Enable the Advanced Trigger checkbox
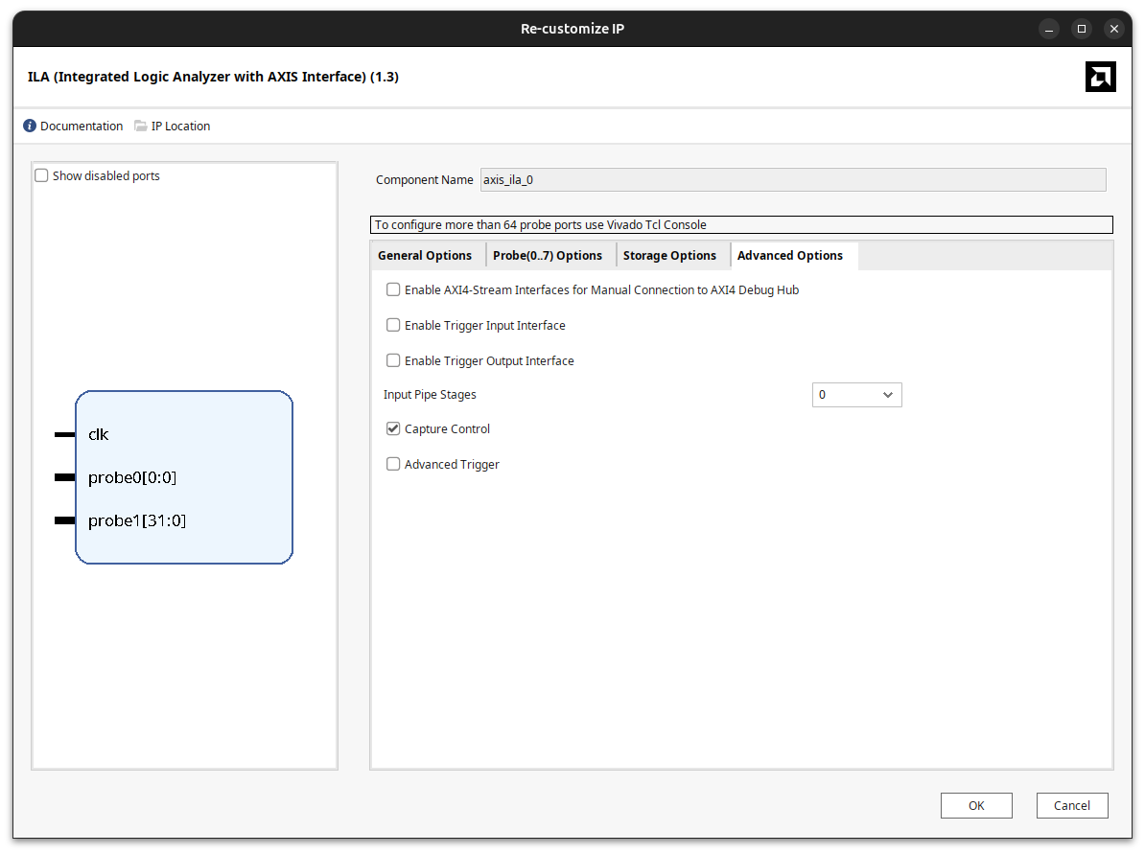Image resolution: width=1145 pixels, height=854 pixels. tap(393, 464)
